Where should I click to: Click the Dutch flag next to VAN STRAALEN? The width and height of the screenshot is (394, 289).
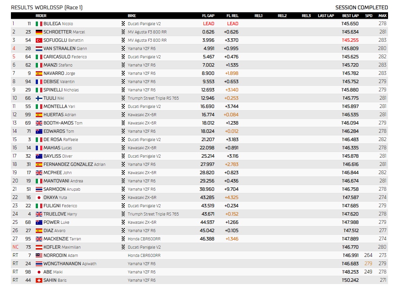[x=39, y=49]
